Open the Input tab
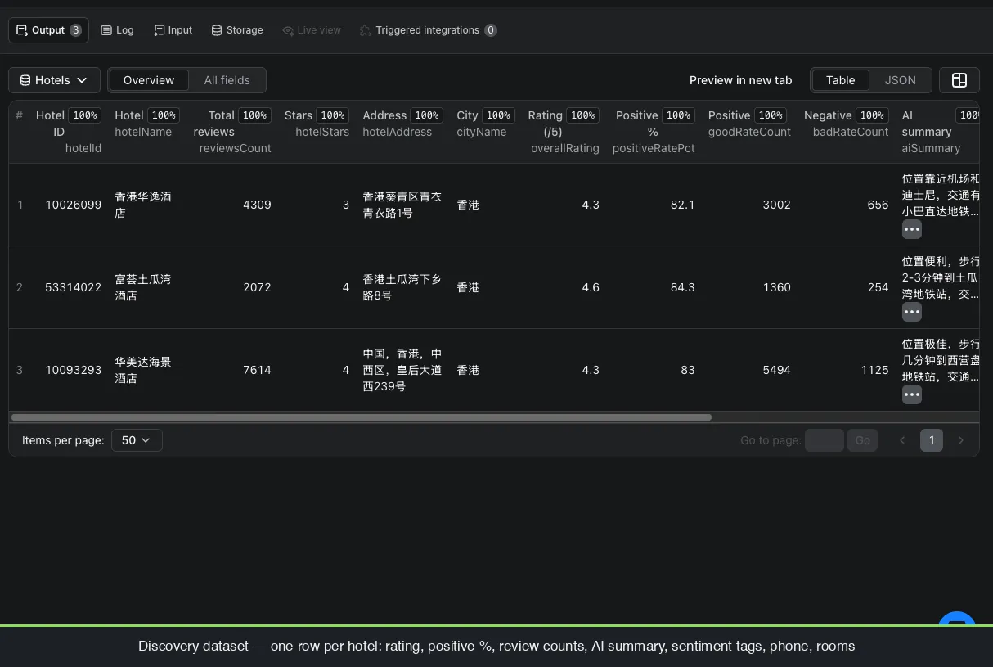 tap(173, 30)
